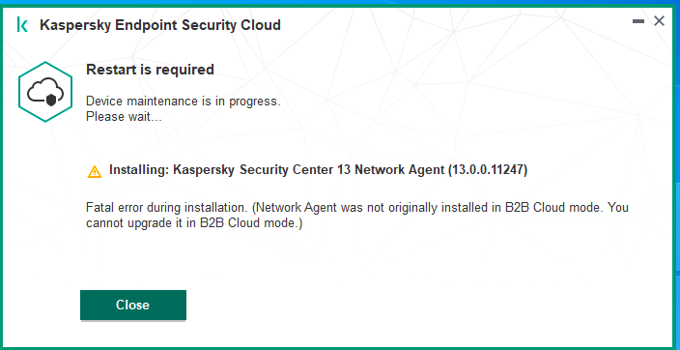Click the version number 13.0.0.11247

coord(488,170)
